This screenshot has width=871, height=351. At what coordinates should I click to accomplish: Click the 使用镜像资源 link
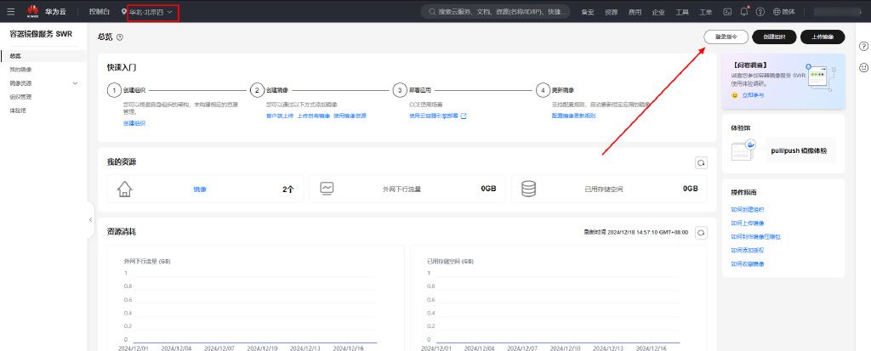(350, 116)
